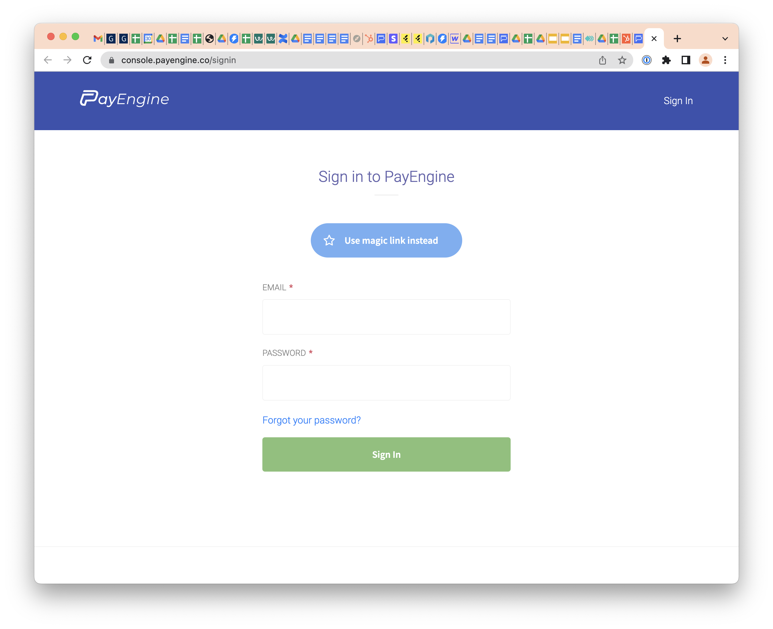773x629 pixels.
Task: Focus the EMAIL input field
Action: 386,317
